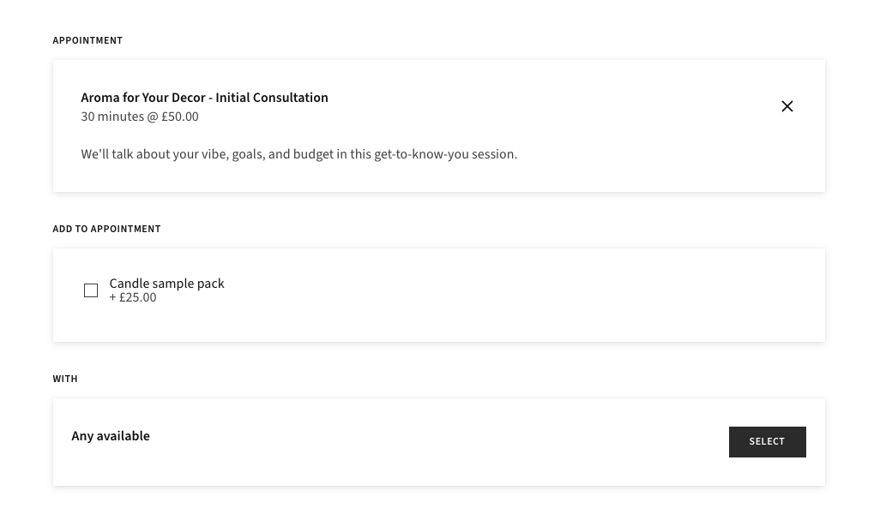Viewport: 874px width, 514px height.
Task: Click empty space in the add-on card
Action: point(515,296)
